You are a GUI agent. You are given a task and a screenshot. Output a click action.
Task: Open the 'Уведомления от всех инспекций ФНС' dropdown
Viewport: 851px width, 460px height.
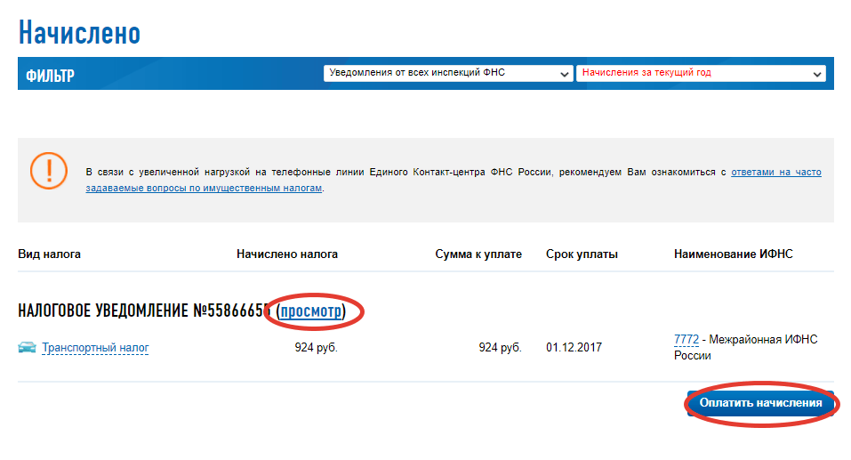point(448,73)
